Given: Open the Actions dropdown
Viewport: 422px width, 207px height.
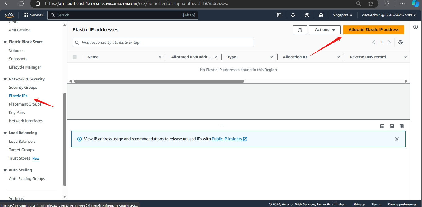Looking at the screenshot, I should [x=325, y=30].
